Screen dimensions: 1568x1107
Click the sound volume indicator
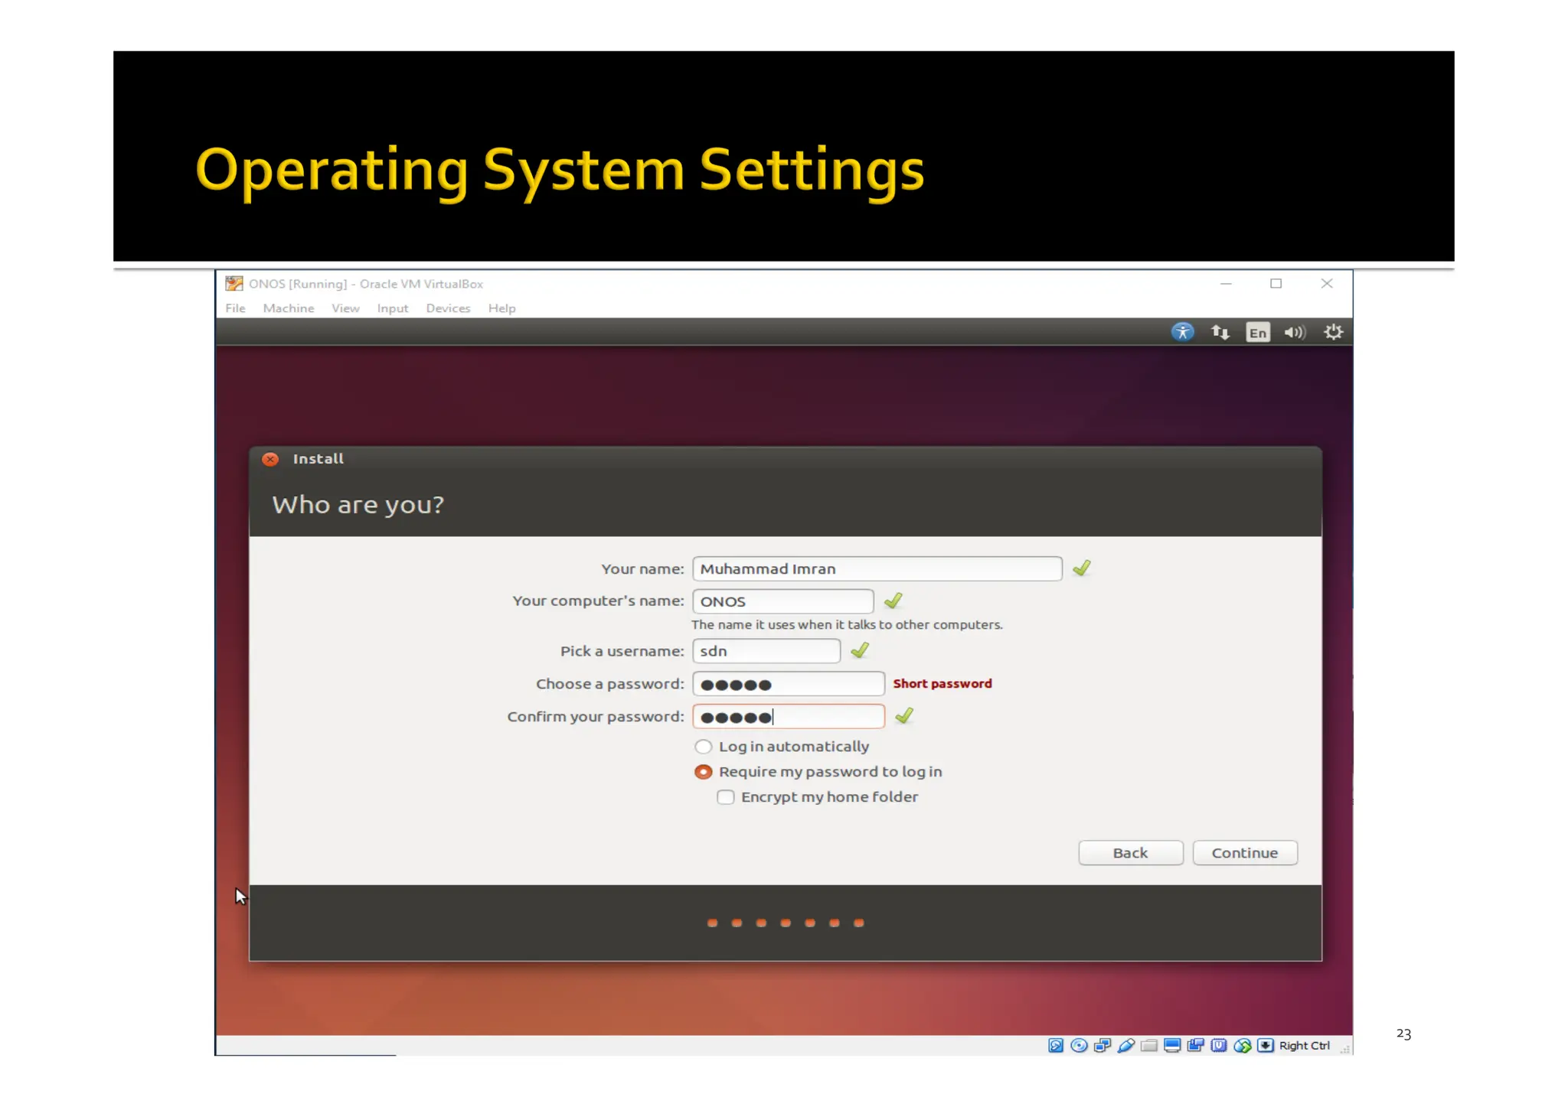click(1294, 332)
